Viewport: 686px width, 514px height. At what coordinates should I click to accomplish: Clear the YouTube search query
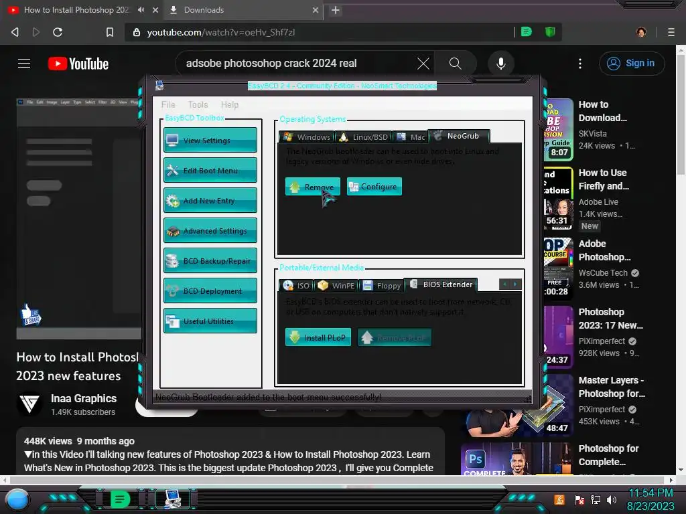(x=423, y=64)
